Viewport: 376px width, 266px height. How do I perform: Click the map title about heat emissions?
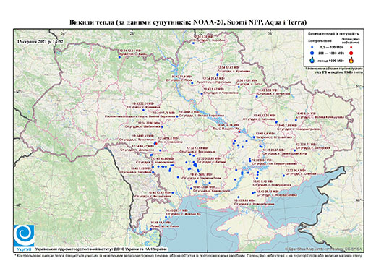[x=188, y=22]
